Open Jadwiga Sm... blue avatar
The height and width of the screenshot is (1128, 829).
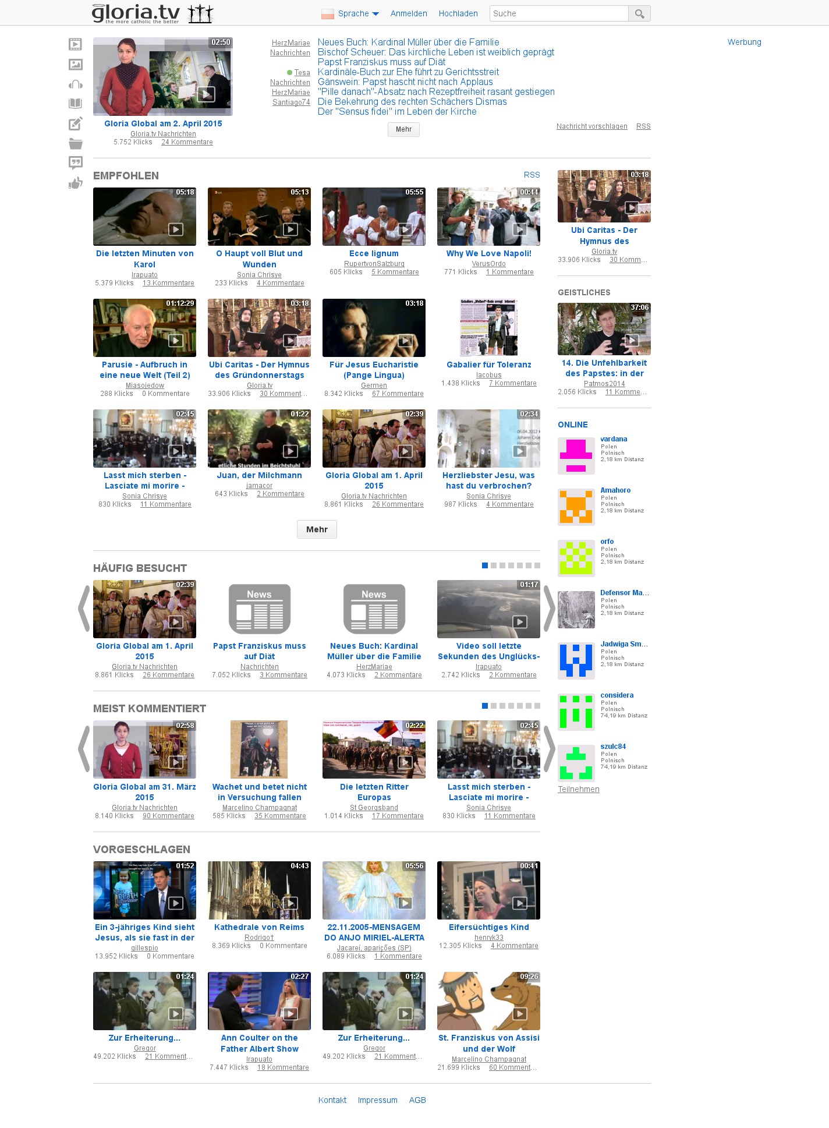pos(576,660)
